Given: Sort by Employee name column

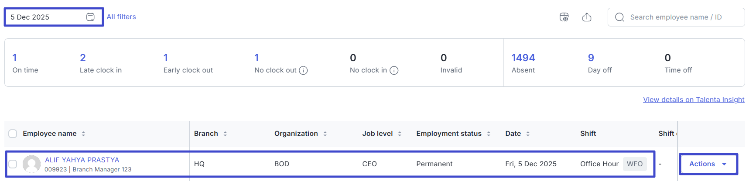Looking at the screenshot, I should [x=83, y=134].
